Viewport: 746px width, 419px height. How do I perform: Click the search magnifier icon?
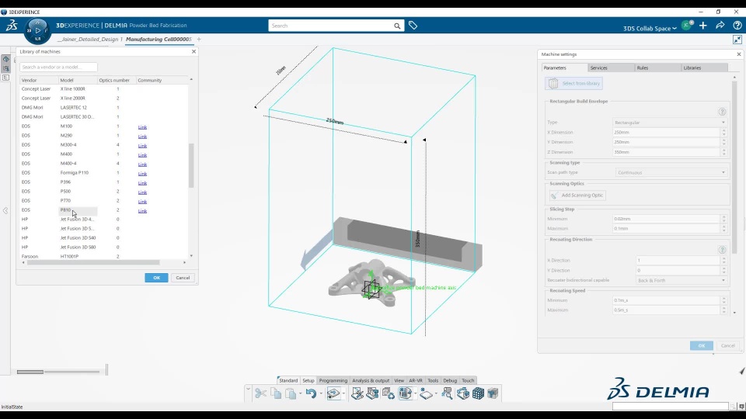[x=397, y=26]
